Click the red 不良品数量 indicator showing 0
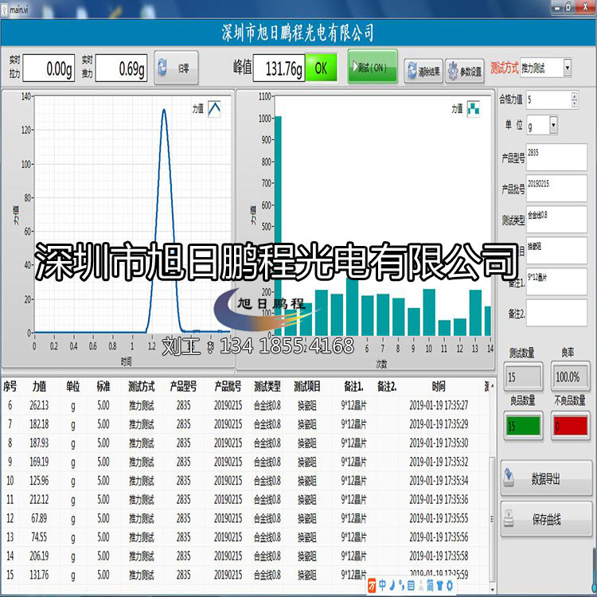Screen dimensions: 597x597 pos(571,426)
